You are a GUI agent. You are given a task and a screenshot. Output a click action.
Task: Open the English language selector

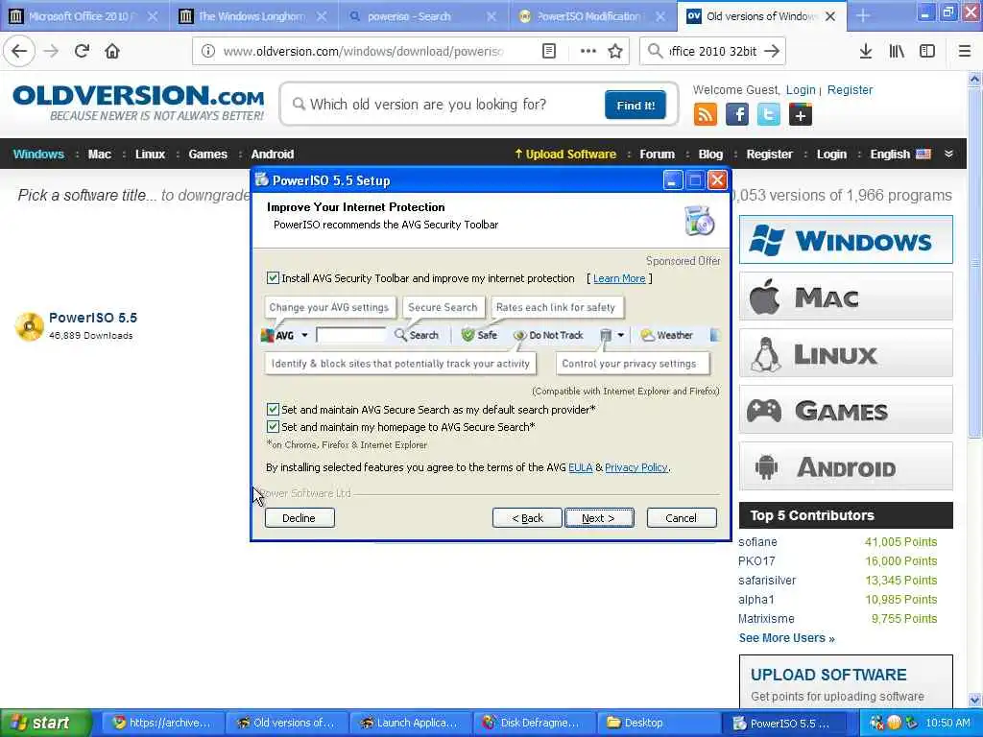click(x=899, y=155)
